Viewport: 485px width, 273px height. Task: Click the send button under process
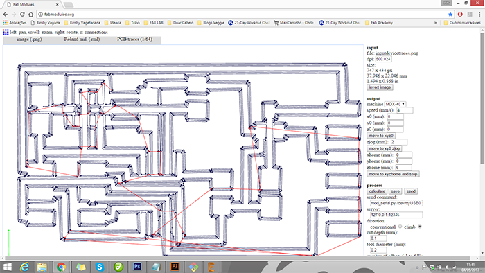(411, 191)
